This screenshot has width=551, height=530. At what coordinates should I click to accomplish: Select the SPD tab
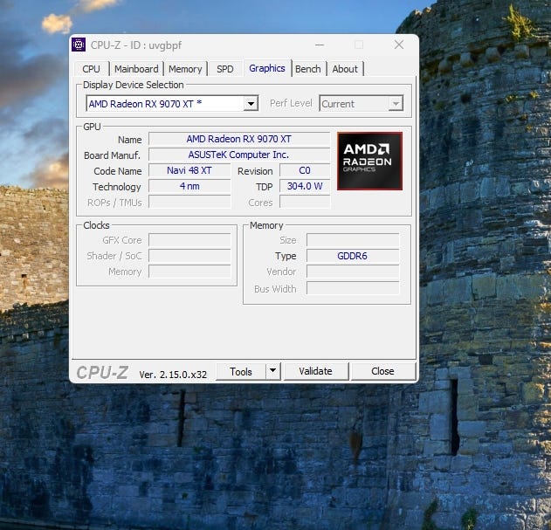coord(225,69)
